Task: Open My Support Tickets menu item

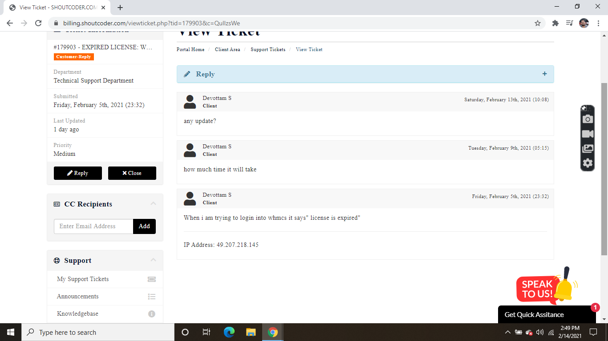Action: 83,279
